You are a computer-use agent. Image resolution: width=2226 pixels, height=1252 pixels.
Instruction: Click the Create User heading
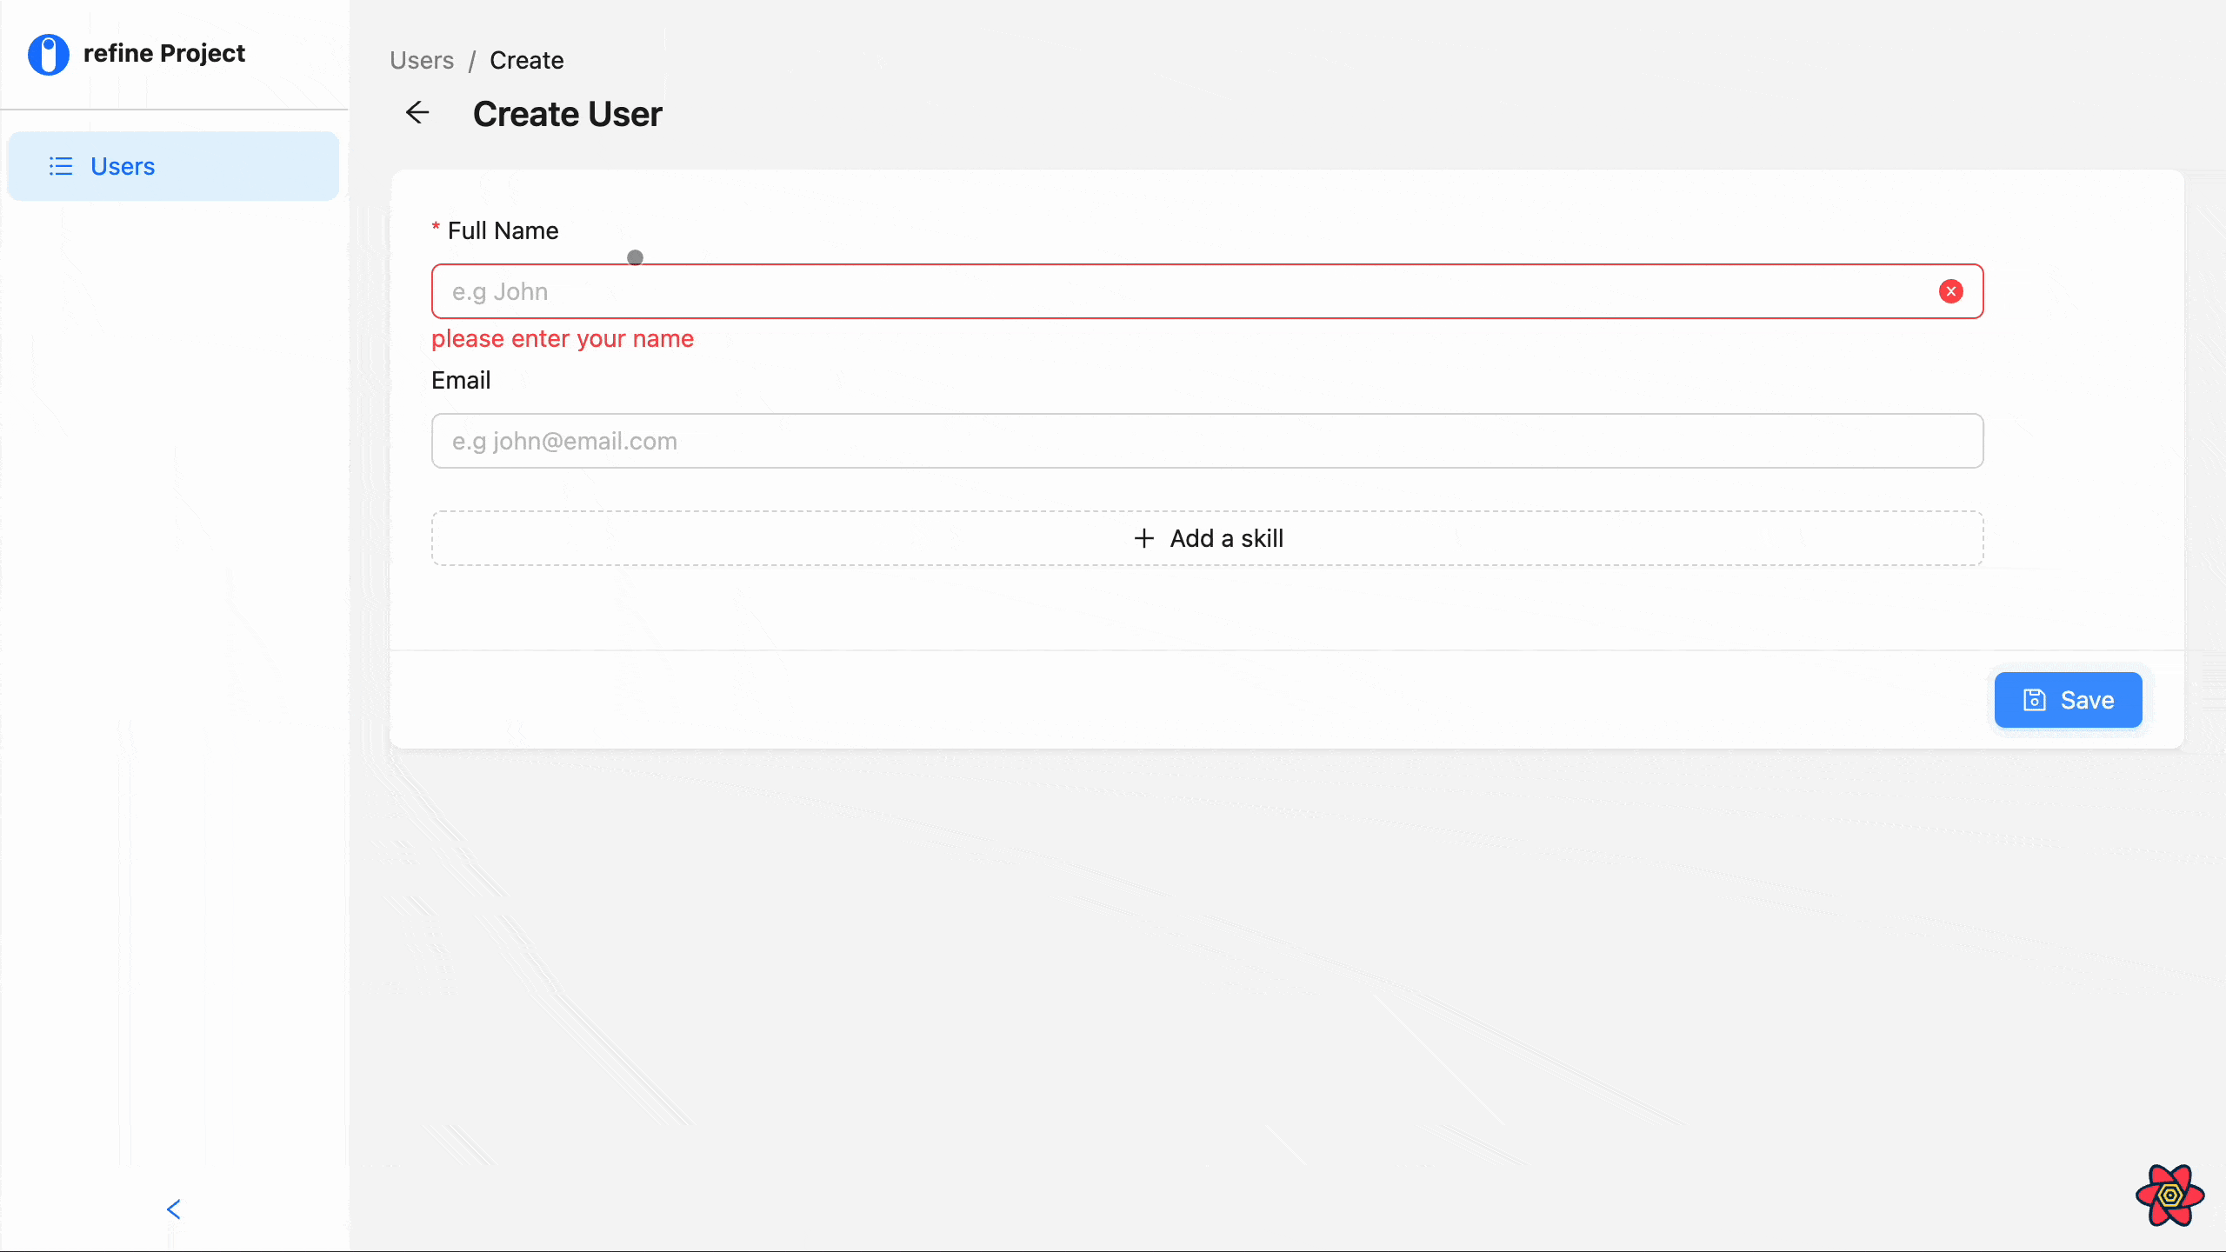pyautogui.click(x=568, y=114)
